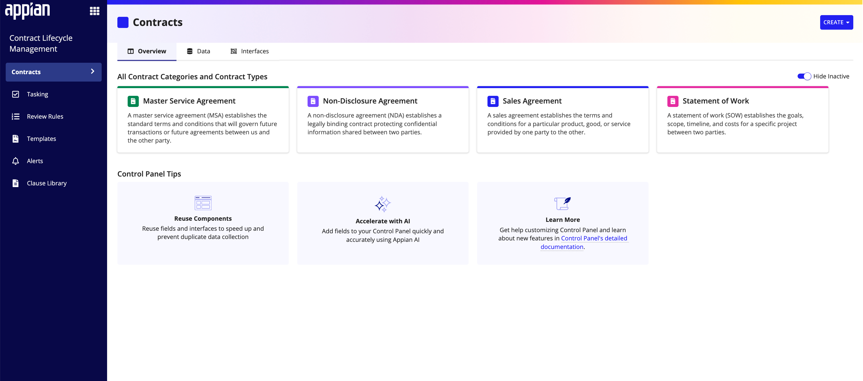Click the Alerts bell icon
Viewport: 863px width, 381px height.
(15, 161)
